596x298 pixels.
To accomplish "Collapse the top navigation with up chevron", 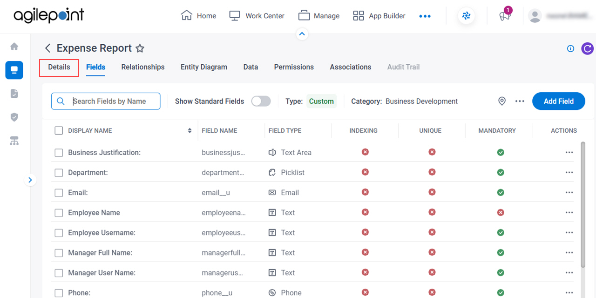I will pyautogui.click(x=302, y=34).
